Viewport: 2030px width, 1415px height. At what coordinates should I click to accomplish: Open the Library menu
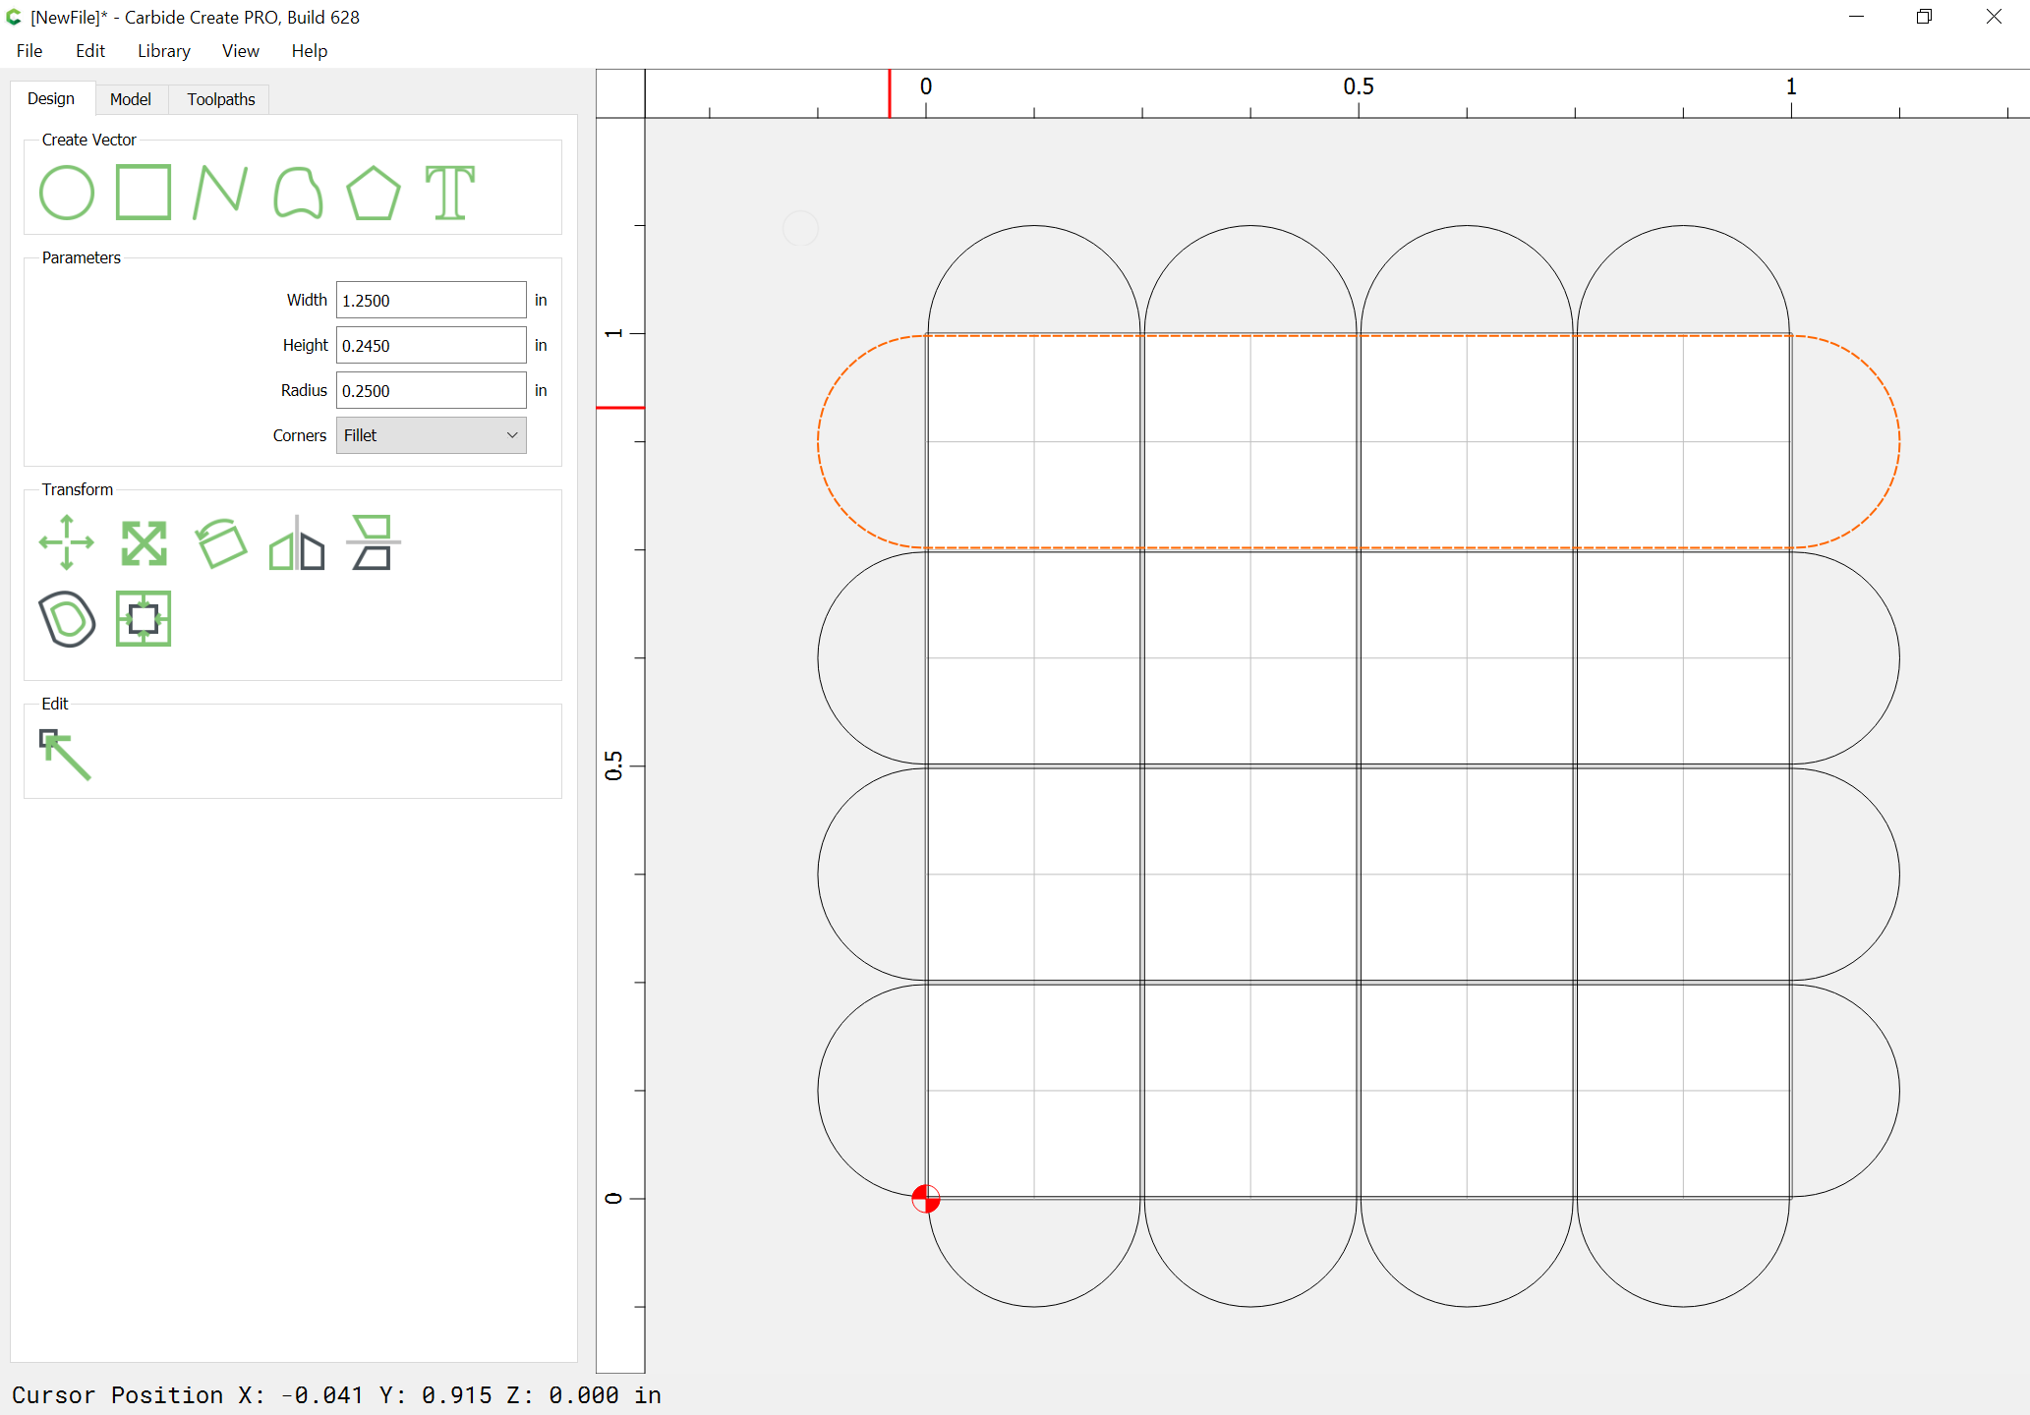pyautogui.click(x=164, y=51)
